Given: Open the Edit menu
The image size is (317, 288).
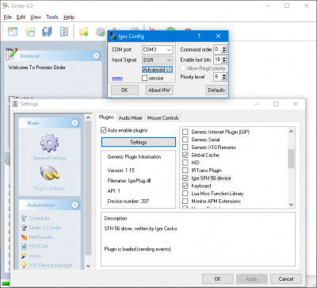Looking at the screenshot, I should pyautogui.click(x=21, y=17).
